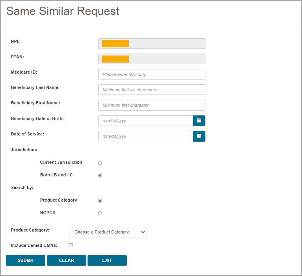Expand the Choose a Product Category dropdown

pos(108,232)
